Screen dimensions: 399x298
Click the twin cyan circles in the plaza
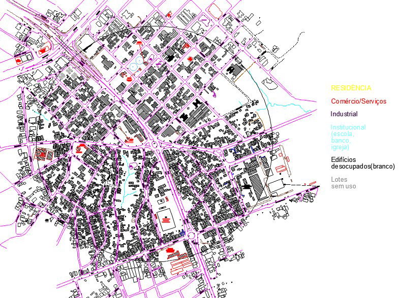coord(136,66)
